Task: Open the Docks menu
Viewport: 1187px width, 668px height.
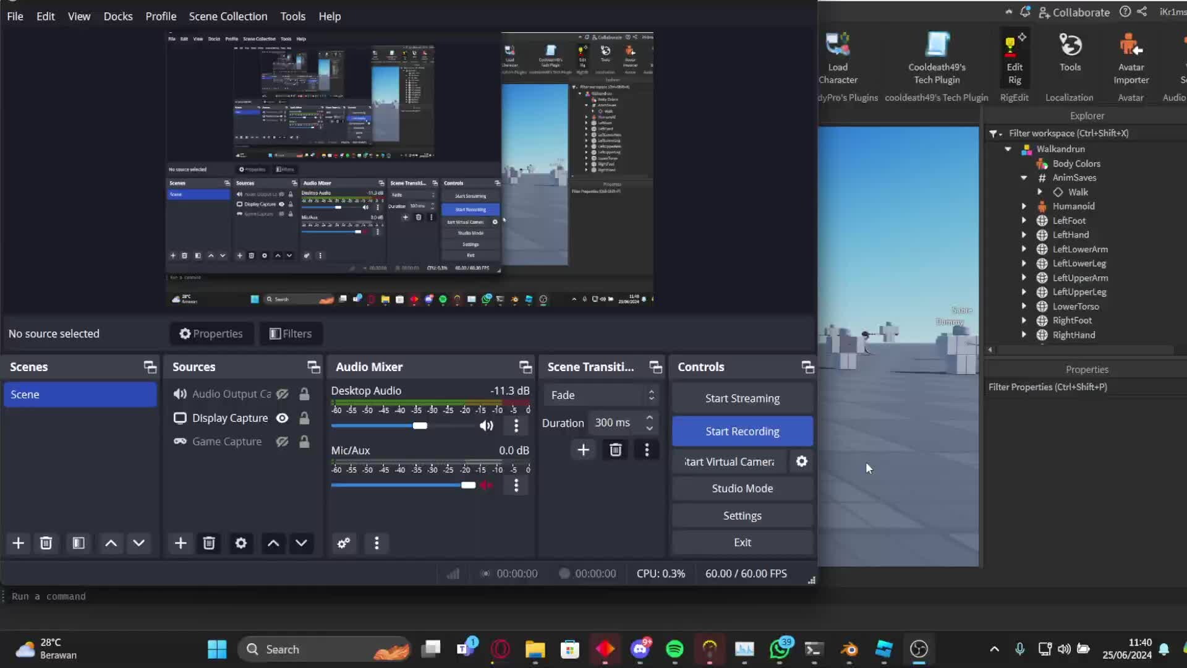Action: 117,17
